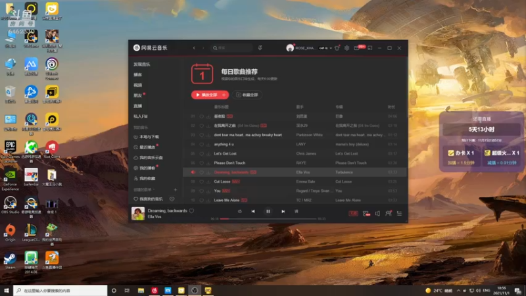Open 最近播放 in the sidebar

(x=144, y=147)
